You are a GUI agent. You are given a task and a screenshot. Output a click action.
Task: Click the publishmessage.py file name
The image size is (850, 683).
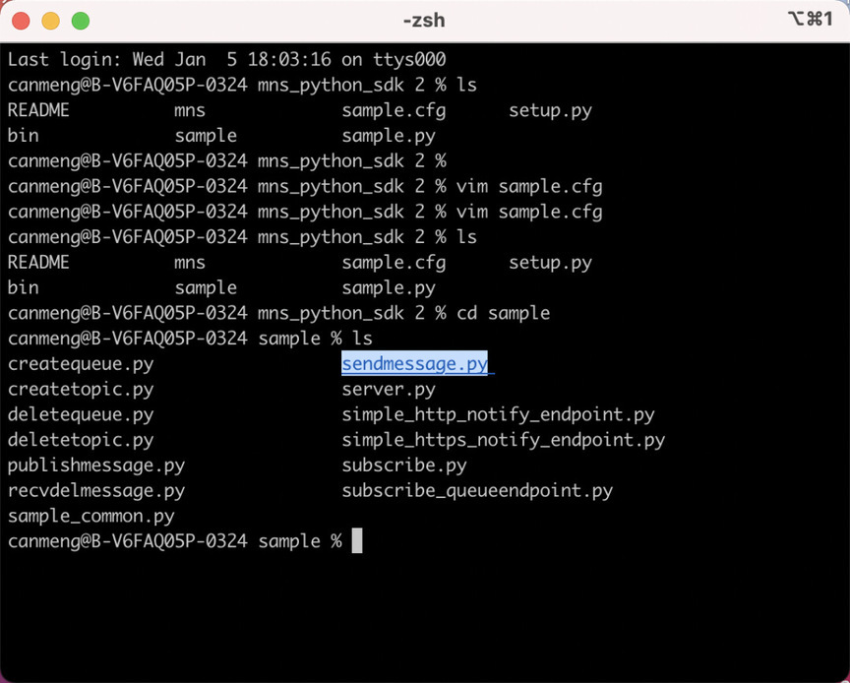point(96,466)
